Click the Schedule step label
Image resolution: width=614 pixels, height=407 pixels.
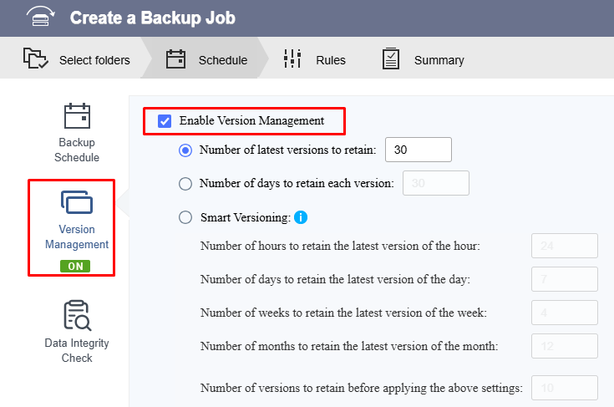223,60
